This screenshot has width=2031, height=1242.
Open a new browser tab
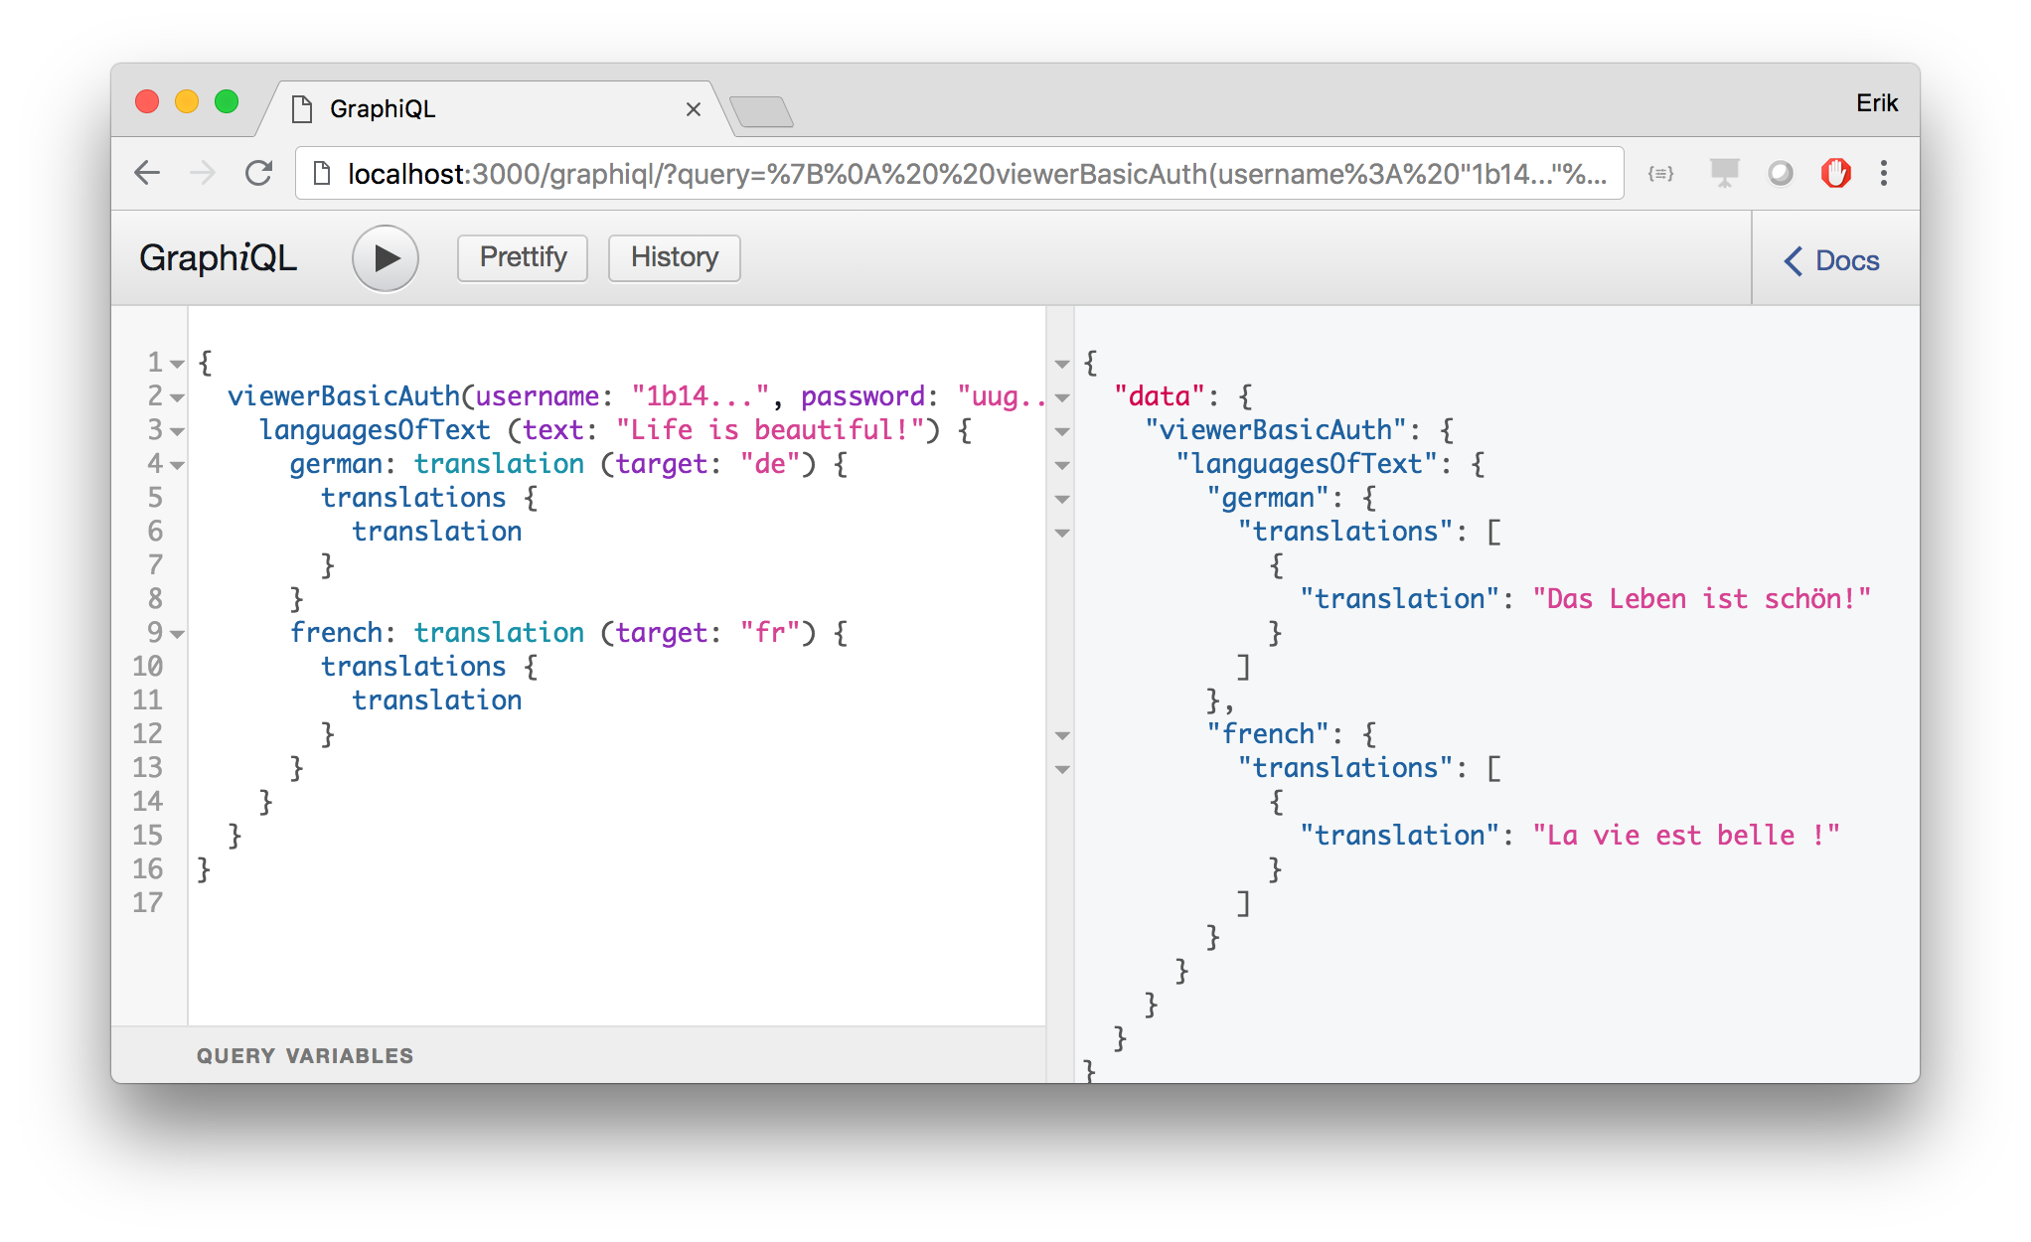pyautogui.click(x=761, y=111)
